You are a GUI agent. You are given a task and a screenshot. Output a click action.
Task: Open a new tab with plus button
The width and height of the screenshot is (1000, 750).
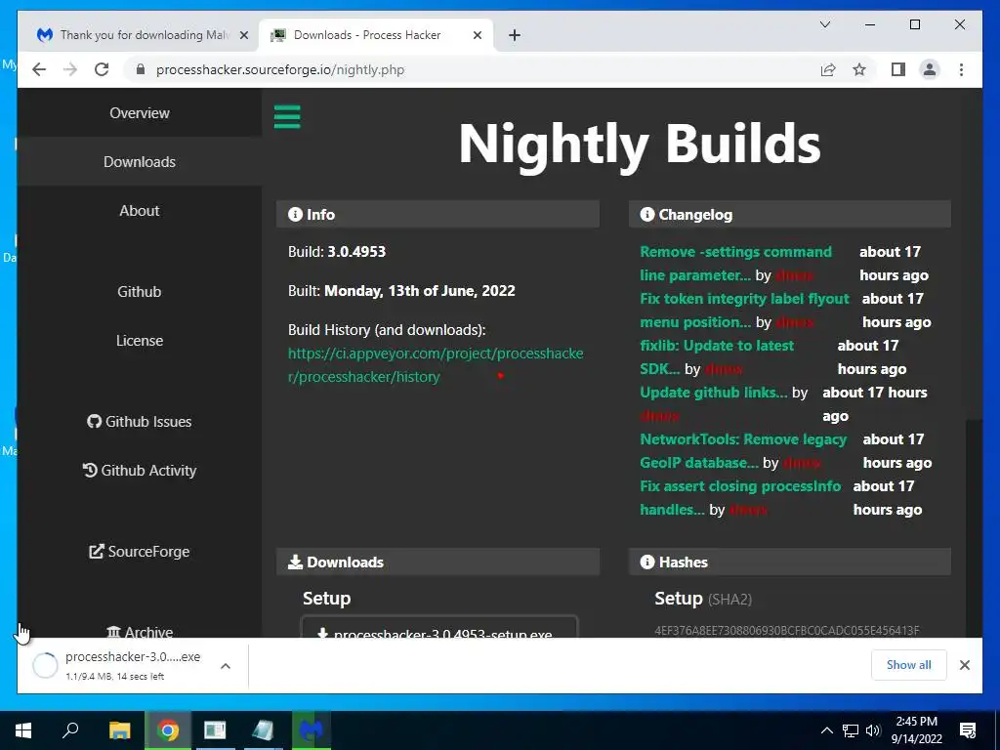coord(515,35)
